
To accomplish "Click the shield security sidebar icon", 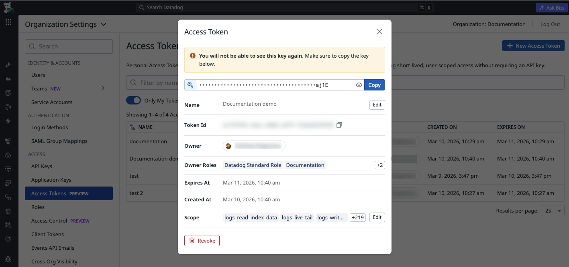I will (8, 211).
